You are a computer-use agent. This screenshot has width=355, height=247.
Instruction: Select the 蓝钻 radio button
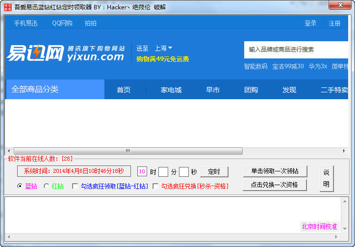tap(20, 186)
